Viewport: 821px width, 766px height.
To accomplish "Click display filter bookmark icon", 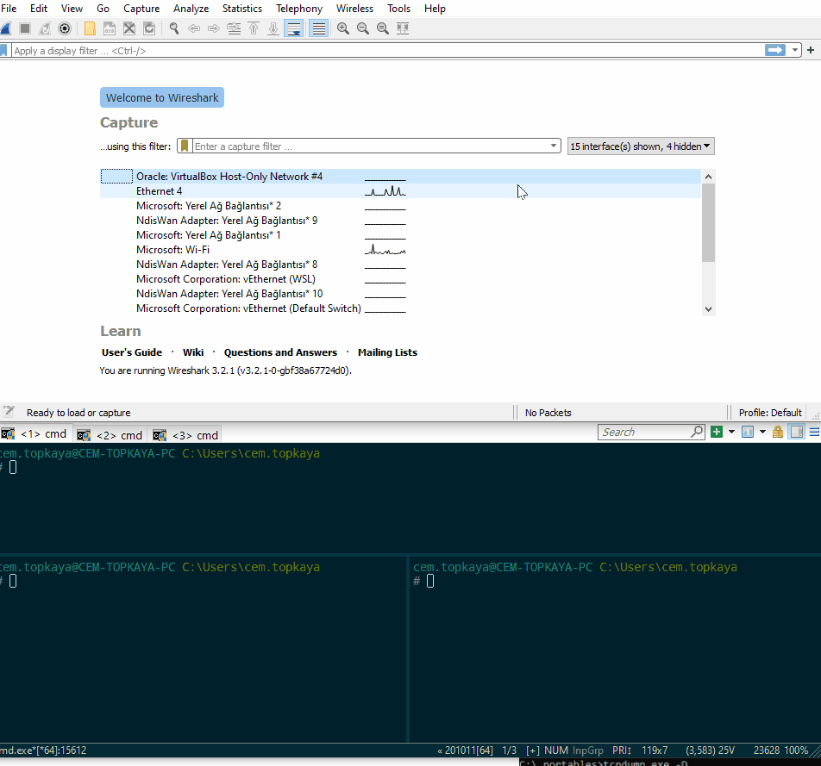I will point(3,50).
